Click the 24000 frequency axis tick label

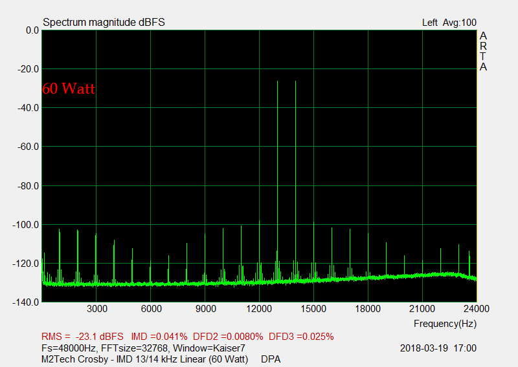pos(476,309)
